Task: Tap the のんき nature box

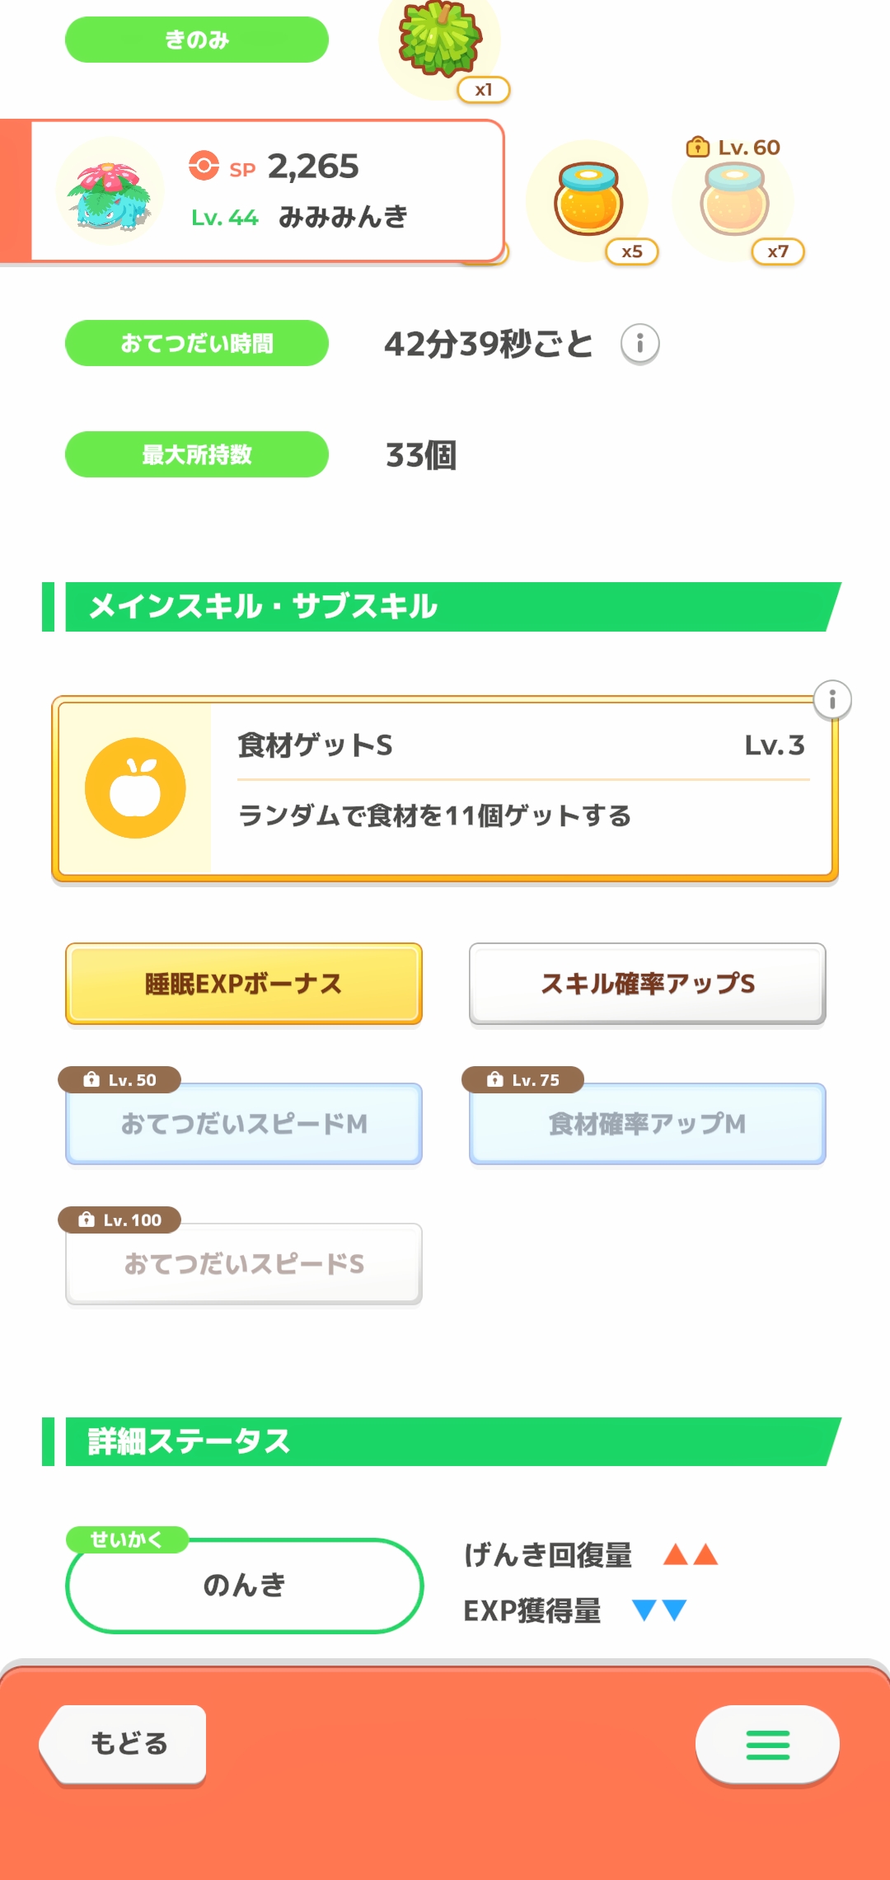Action: coord(244,1585)
